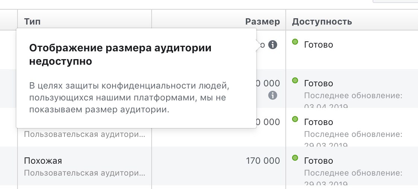
Task: Sort by the Размер column header
Action: click(x=263, y=22)
